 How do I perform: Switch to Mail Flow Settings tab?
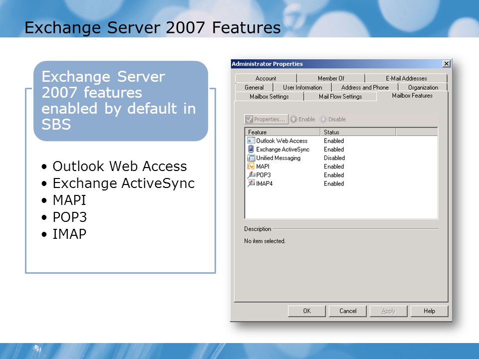(340, 96)
